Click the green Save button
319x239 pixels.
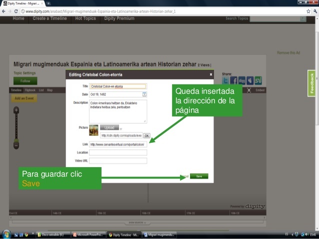(x=199, y=176)
